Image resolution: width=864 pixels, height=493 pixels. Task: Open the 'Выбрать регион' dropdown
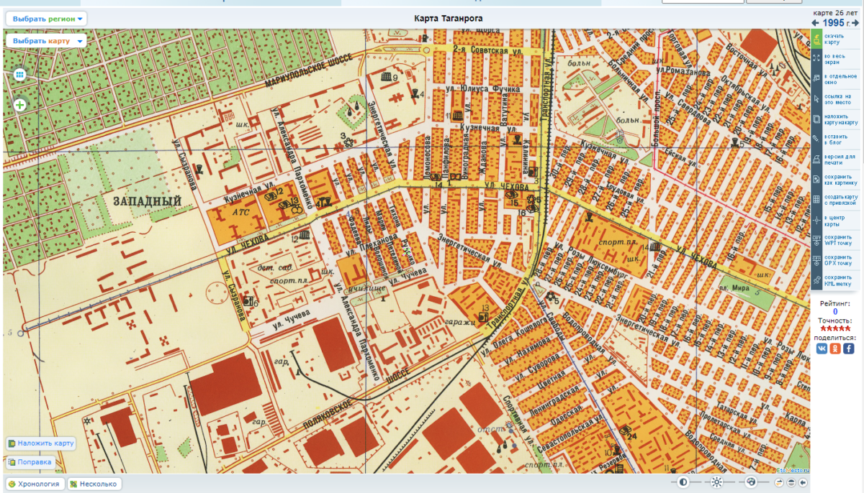tap(47, 19)
